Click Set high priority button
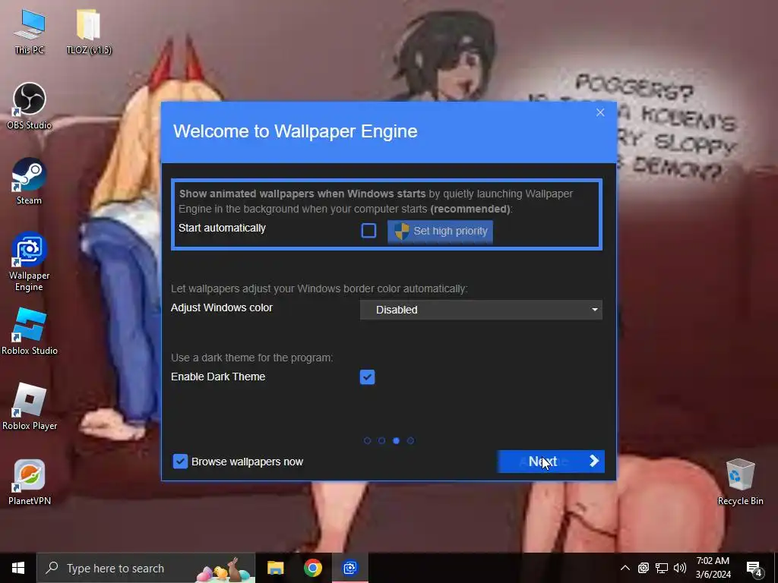The image size is (778, 583). point(440,231)
